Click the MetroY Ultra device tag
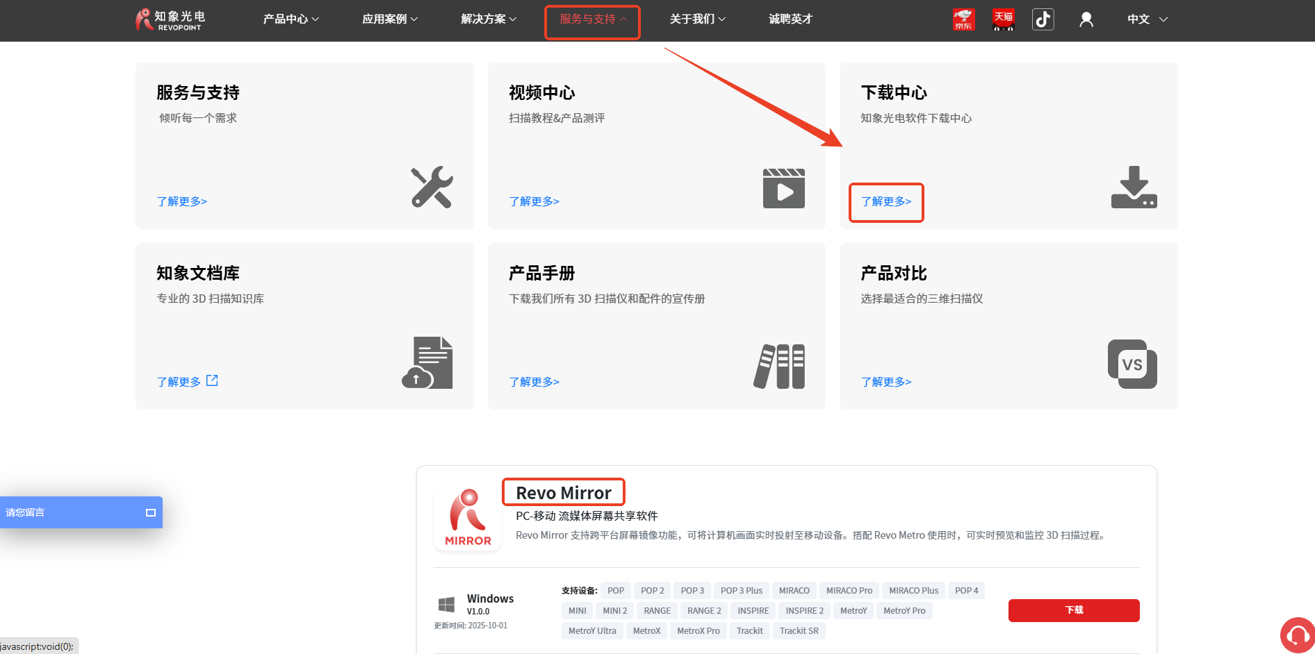Screen dimensions: 1315x654 pos(592,631)
